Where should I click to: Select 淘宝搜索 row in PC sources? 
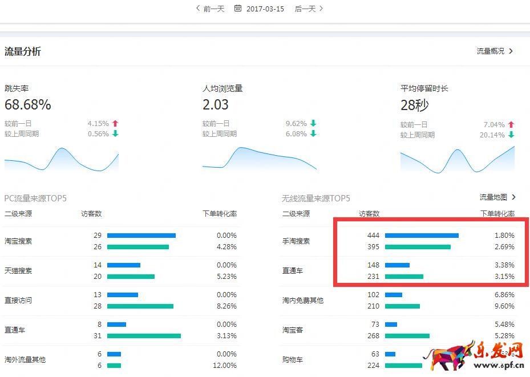tap(18, 241)
